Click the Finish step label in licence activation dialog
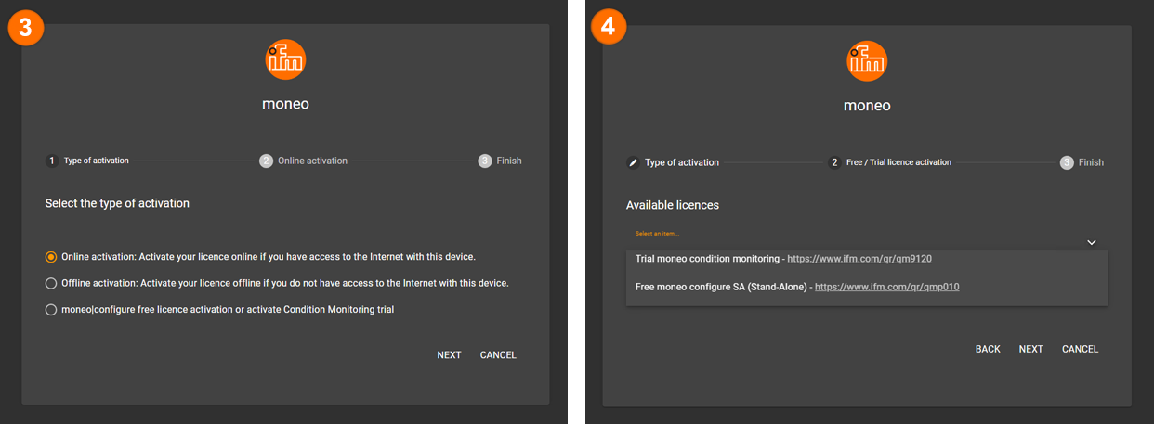This screenshot has height=424, width=1154. [1090, 162]
